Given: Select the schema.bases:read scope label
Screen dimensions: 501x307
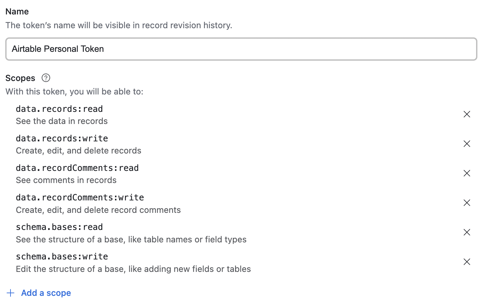Looking at the screenshot, I should (59, 227).
